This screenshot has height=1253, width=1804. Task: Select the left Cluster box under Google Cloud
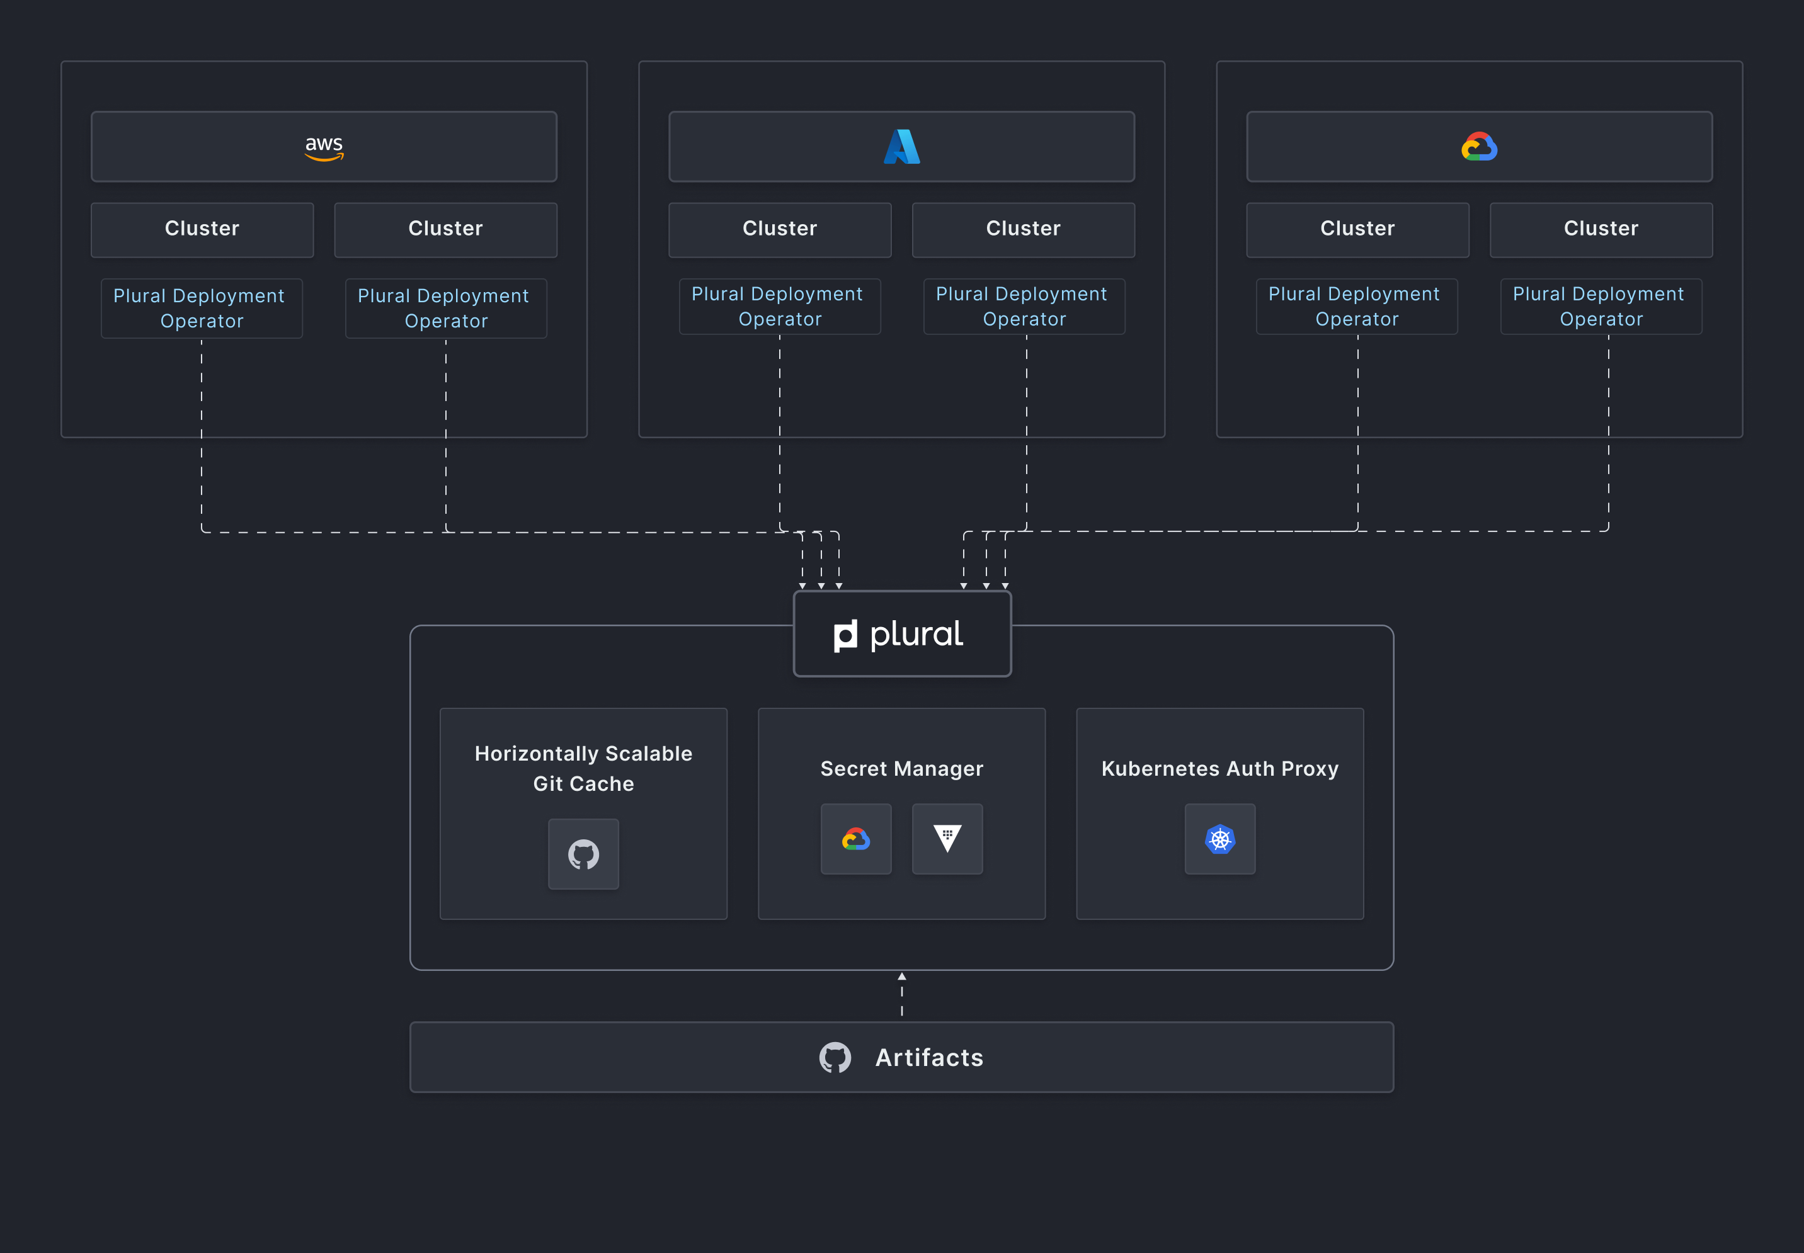click(x=1358, y=229)
